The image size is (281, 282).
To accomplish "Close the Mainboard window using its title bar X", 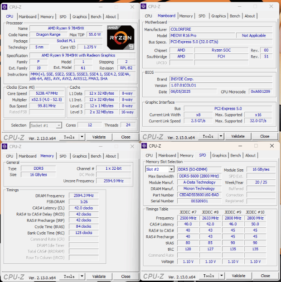I will pyautogui.click(x=271, y=6).
